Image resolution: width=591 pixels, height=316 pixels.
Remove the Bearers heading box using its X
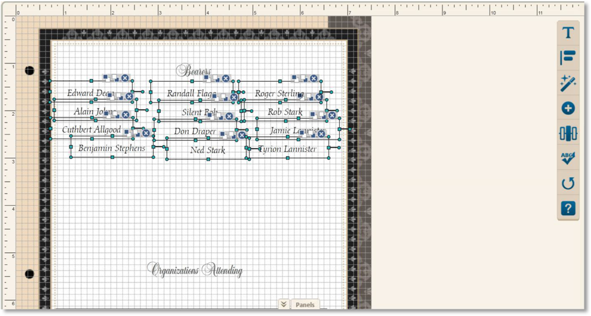pyautogui.click(x=226, y=78)
